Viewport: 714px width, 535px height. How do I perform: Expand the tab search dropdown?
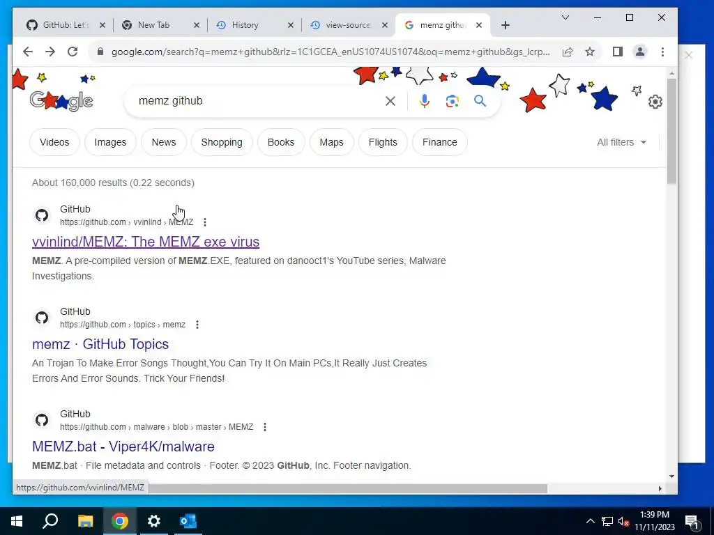click(x=565, y=17)
